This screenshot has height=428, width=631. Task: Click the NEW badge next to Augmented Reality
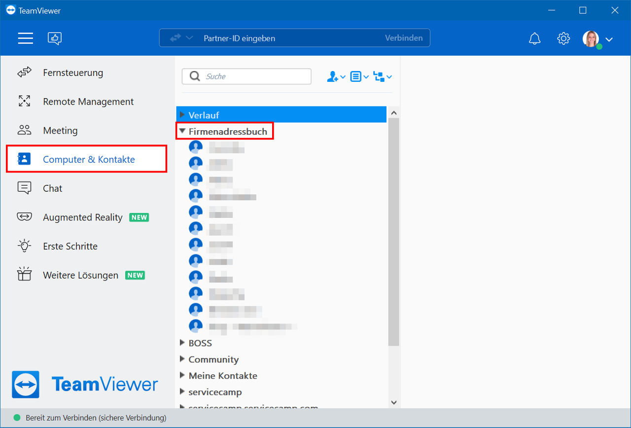click(x=139, y=217)
